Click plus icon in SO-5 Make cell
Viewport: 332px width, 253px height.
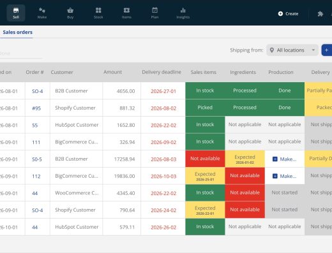pos(275,159)
